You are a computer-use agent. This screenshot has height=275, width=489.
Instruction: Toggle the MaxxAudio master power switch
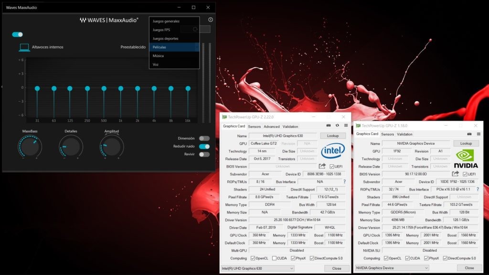pos(18,34)
